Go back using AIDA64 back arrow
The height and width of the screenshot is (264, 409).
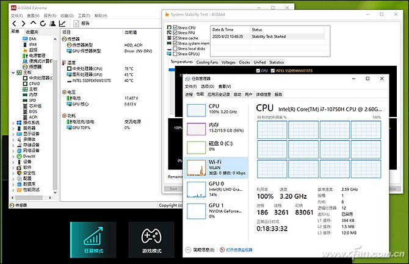coord(15,23)
